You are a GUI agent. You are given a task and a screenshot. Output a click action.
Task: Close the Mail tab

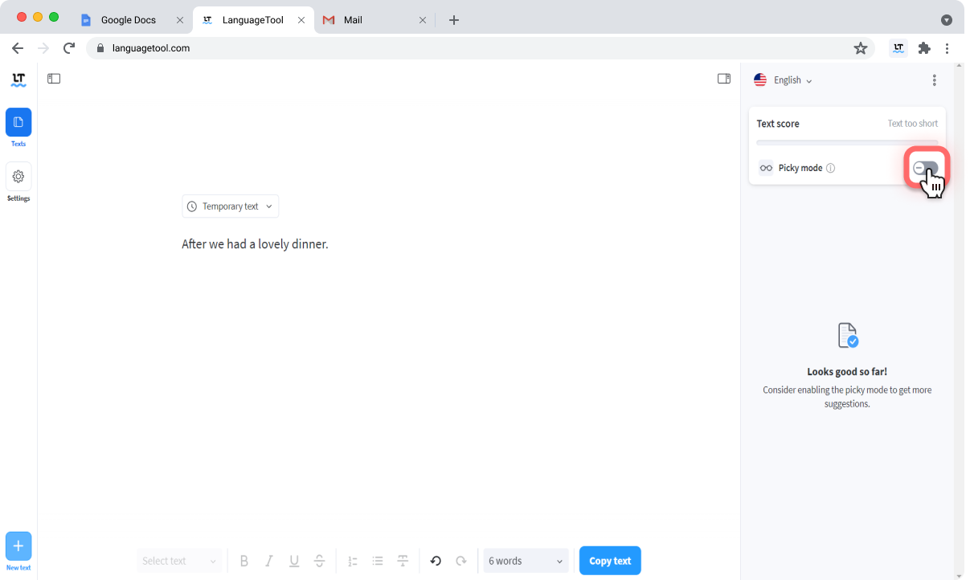424,20
